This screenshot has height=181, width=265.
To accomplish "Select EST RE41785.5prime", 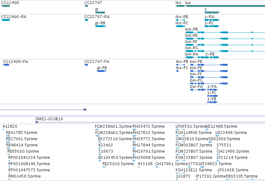I will [8, 136].
